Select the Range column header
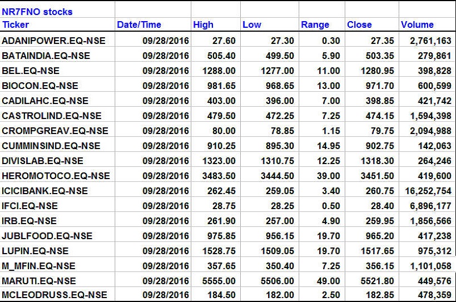The image size is (456, 302). point(315,25)
